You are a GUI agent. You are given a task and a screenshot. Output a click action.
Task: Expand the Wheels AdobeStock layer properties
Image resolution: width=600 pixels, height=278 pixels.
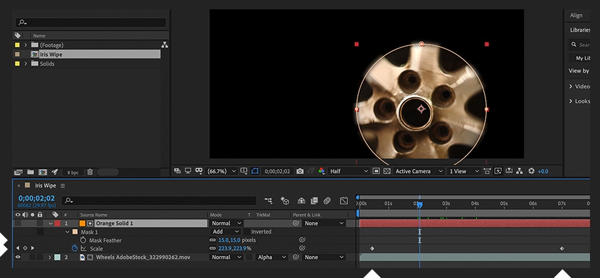(49, 257)
